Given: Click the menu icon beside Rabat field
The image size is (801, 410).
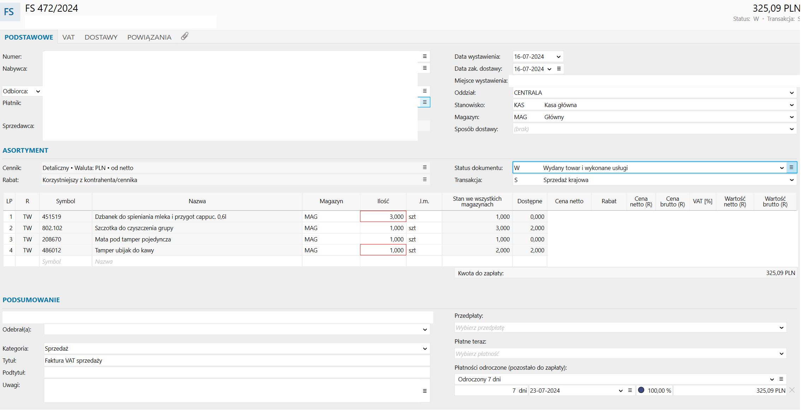Looking at the screenshot, I should (425, 180).
